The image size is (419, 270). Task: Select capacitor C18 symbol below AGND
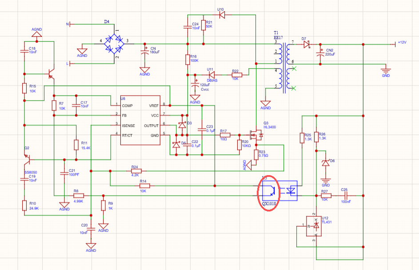pos(24,51)
